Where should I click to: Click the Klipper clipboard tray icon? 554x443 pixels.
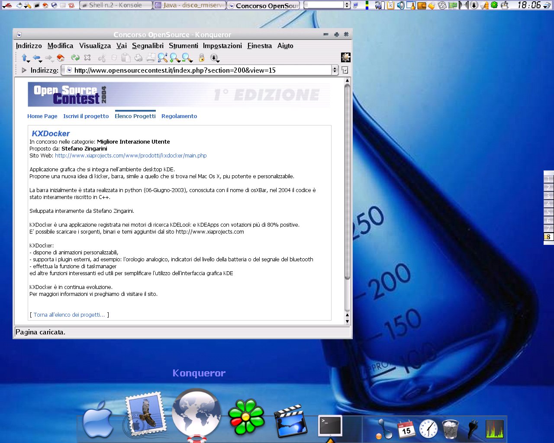(x=391, y=5)
